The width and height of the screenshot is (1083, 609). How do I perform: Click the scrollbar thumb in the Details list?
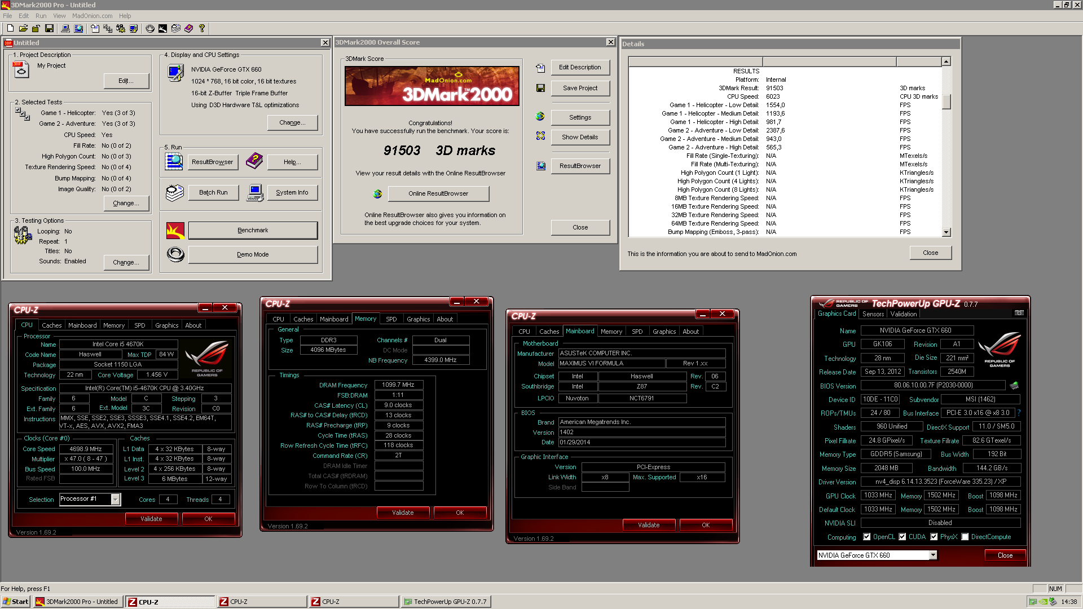[x=946, y=101]
